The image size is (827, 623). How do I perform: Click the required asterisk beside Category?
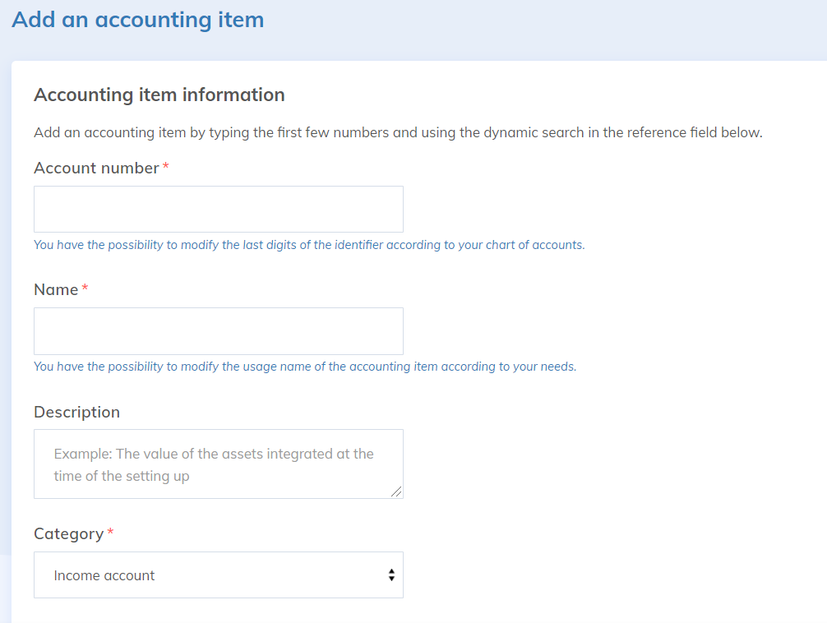point(111,533)
